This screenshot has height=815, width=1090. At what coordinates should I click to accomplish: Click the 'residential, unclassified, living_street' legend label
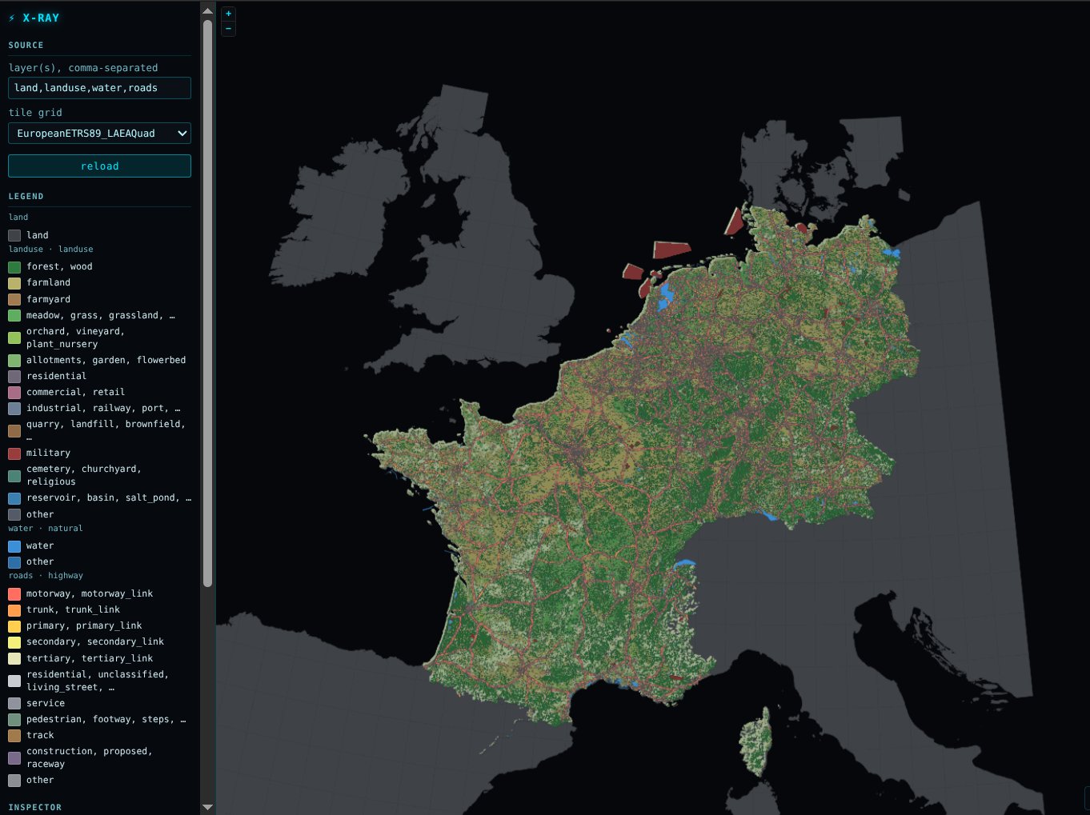pos(98,681)
